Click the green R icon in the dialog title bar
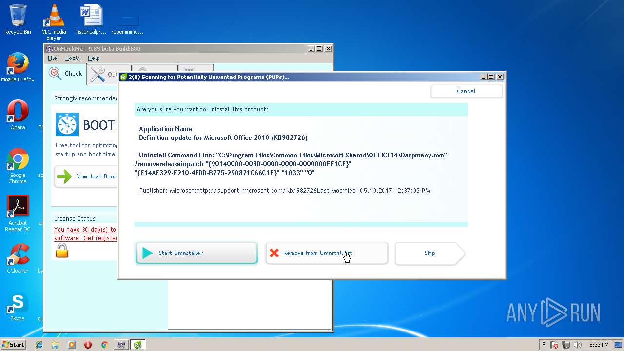The image size is (624, 351). click(x=123, y=77)
